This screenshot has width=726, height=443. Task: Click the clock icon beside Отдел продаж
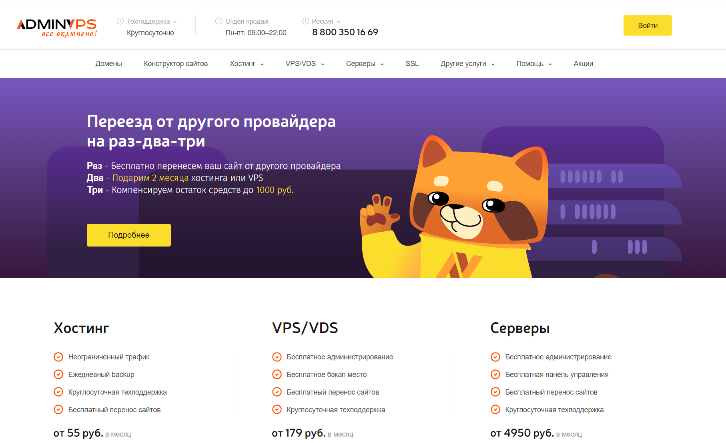point(219,21)
